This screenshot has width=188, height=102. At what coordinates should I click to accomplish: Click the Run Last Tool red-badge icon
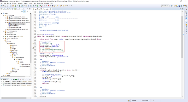click(x=41, y=6)
